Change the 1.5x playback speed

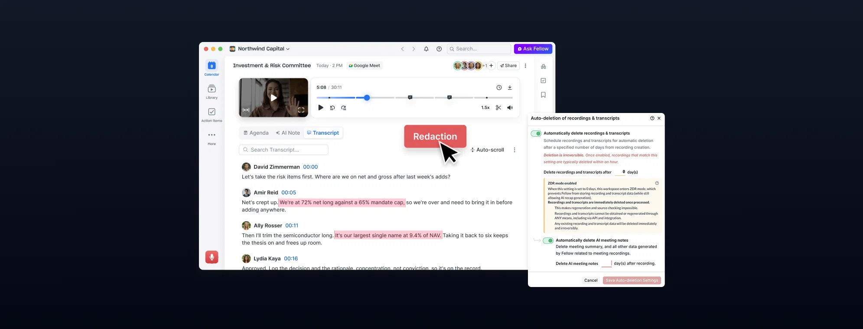pyautogui.click(x=485, y=108)
